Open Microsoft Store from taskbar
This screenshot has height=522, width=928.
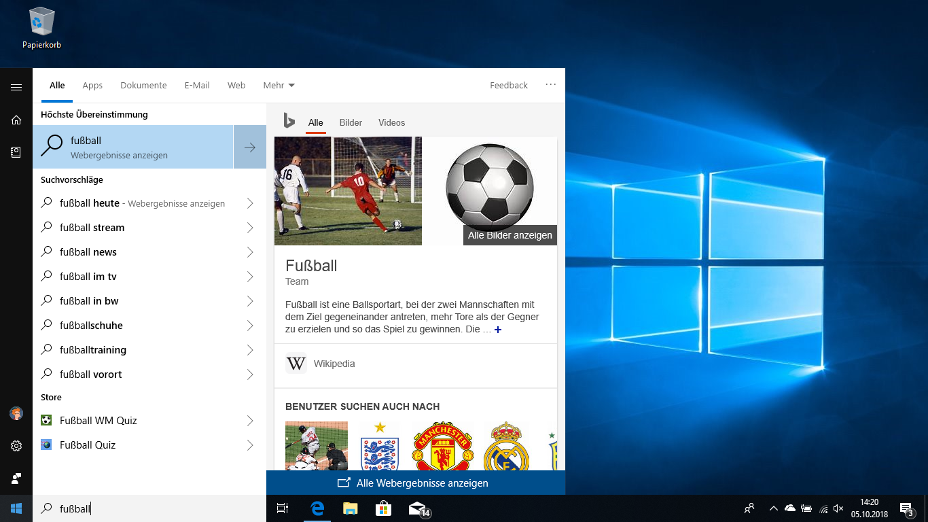(383, 508)
